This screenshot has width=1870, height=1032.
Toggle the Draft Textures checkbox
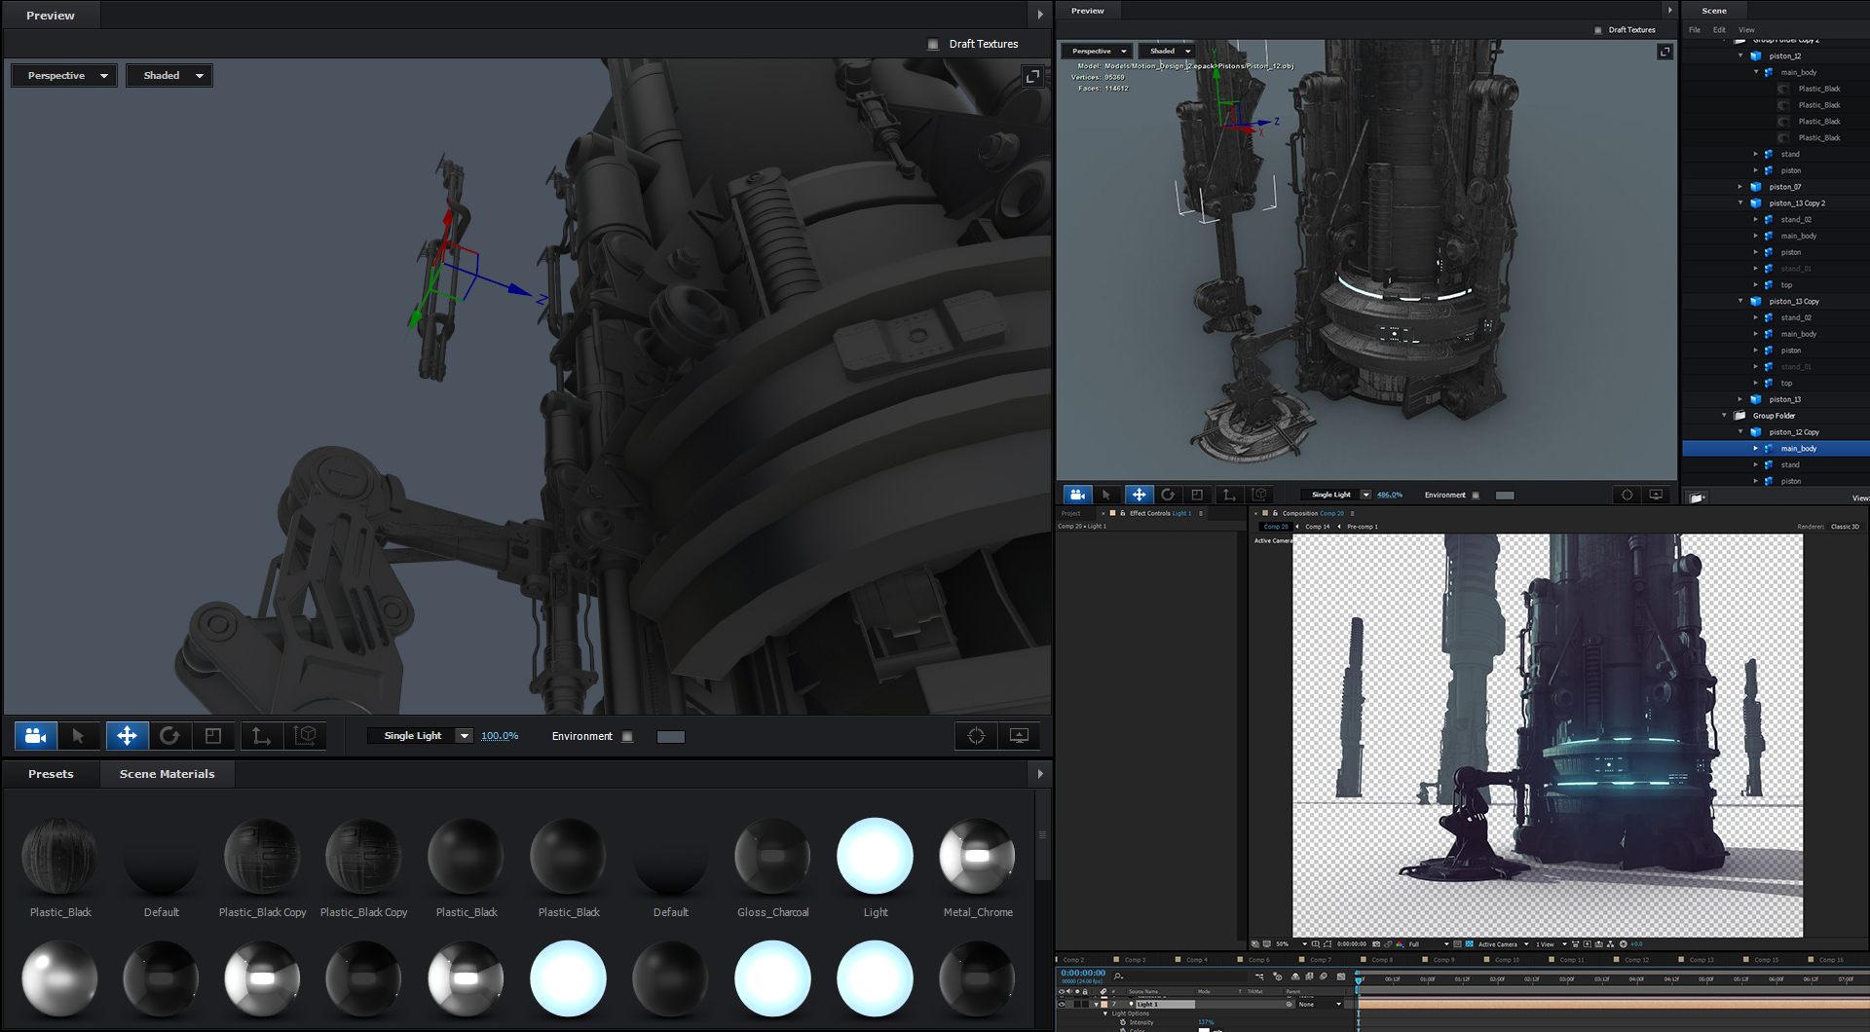tap(932, 44)
